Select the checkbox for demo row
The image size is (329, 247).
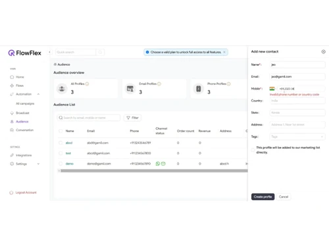[61, 163]
